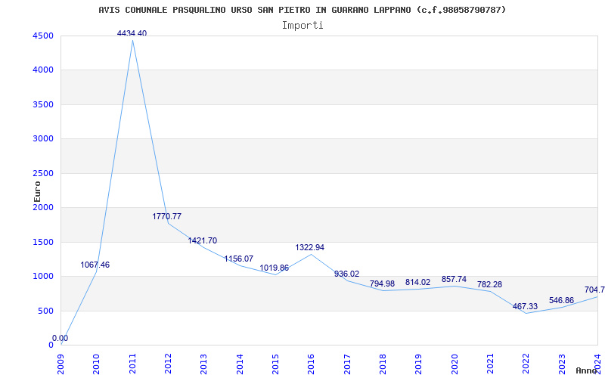Click the 2018 x-axis year label
The image size is (605, 378).
(x=383, y=364)
